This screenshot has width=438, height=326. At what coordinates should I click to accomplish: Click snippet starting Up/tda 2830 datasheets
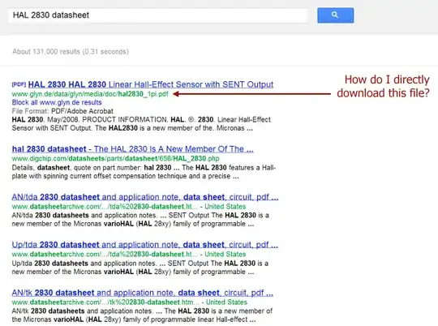pyautogui.click(x=140, y=268)
